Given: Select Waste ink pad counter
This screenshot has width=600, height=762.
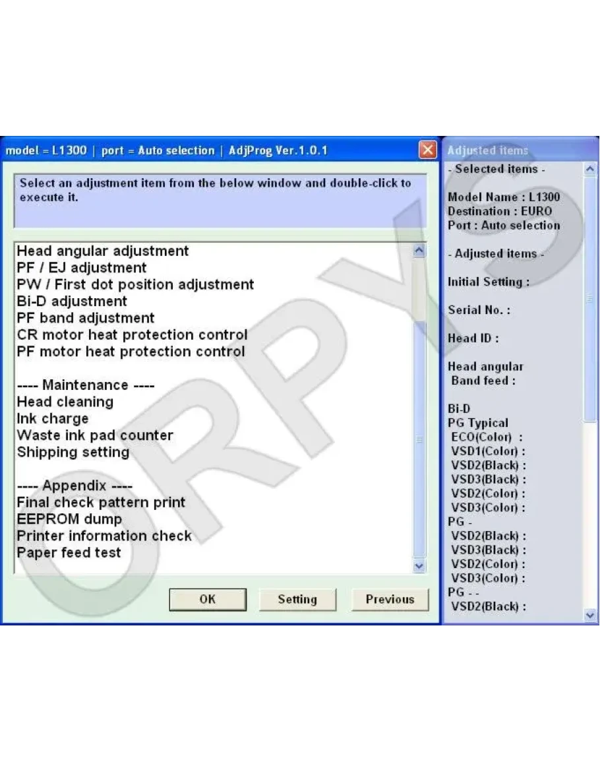Looking at the screenshot, I should 95,435.
